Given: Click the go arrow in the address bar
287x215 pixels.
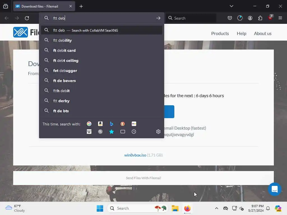Looking at the screenshot, I should point(158,18).
